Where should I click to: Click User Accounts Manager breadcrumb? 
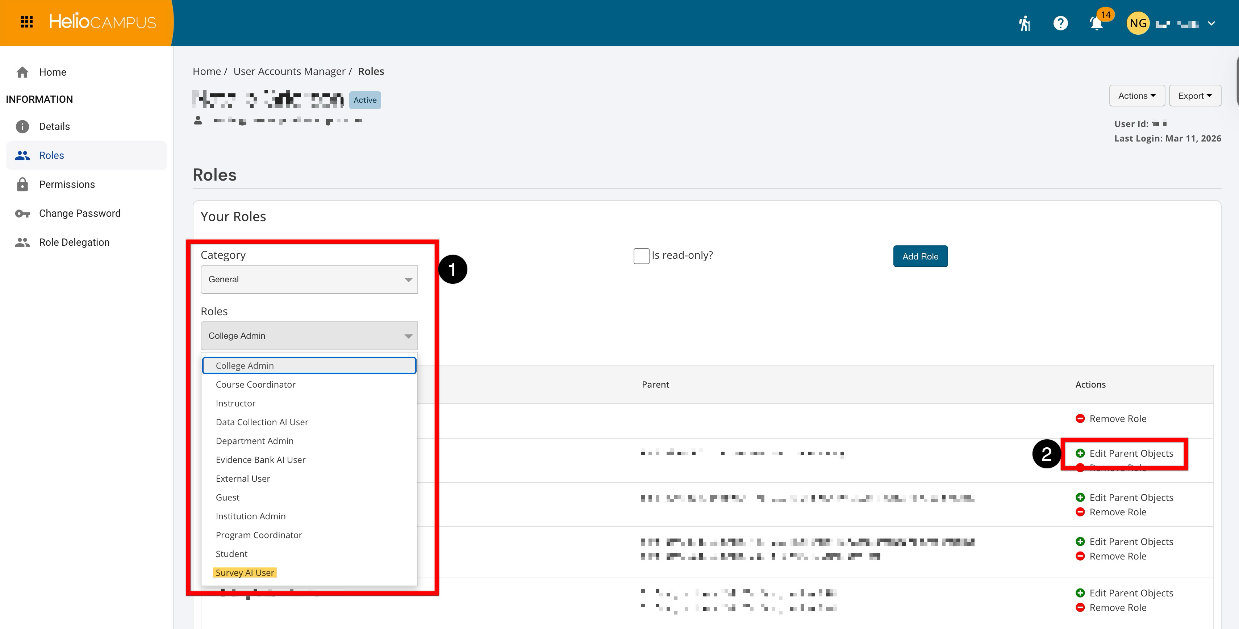point(289,72)
